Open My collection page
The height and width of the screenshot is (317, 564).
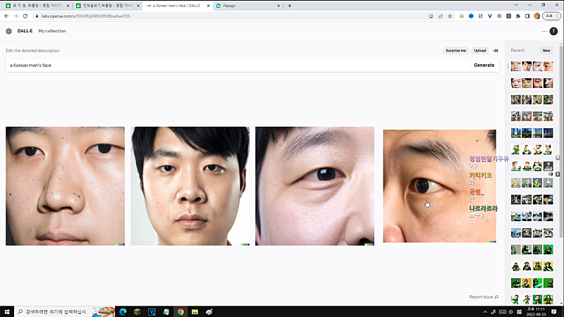coord(51,31)
